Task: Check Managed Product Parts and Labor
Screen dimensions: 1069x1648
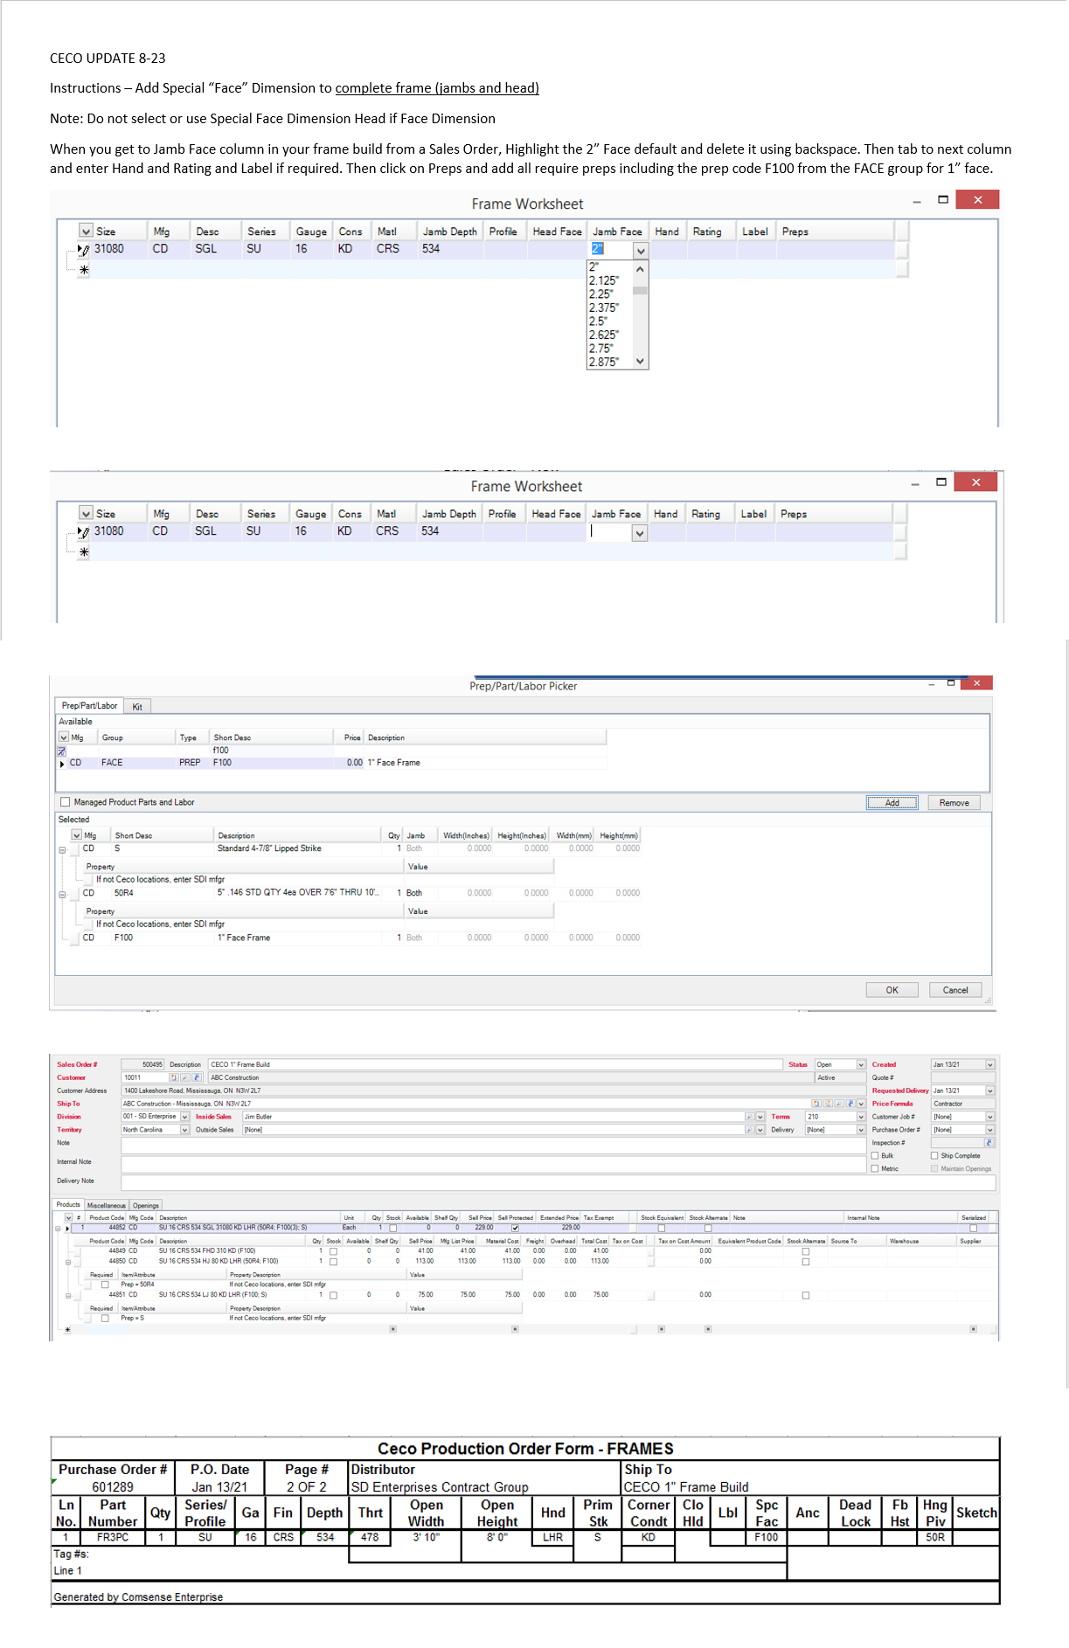Action: click(65, 802)
